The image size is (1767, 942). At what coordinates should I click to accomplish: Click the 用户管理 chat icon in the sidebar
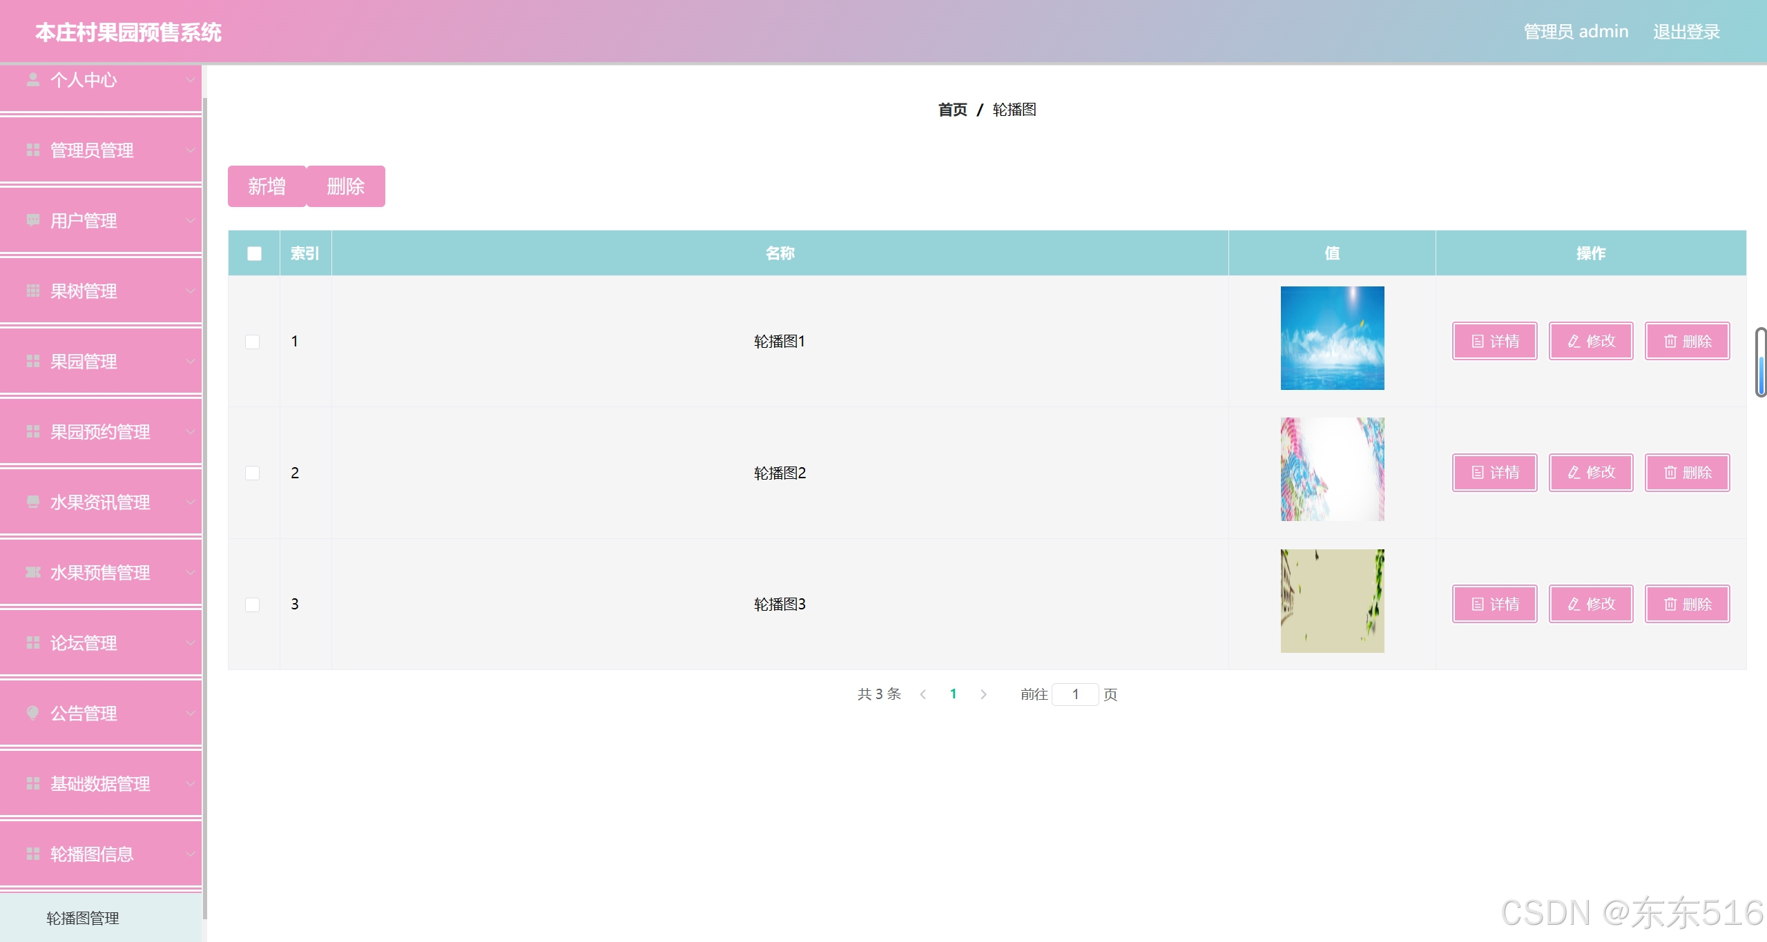click(32, 220)
